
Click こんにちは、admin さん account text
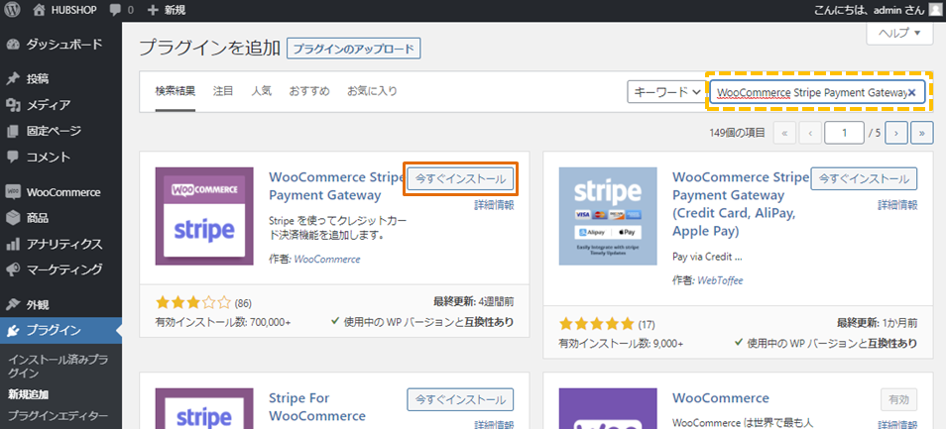pyautogui.click(x=869, y=10)
